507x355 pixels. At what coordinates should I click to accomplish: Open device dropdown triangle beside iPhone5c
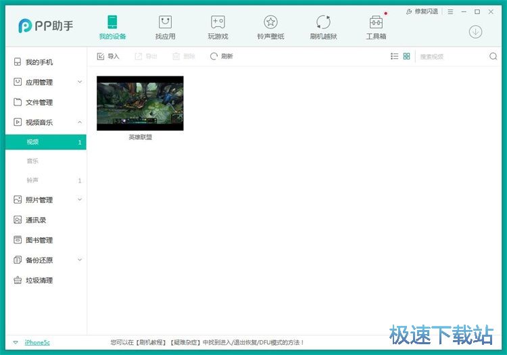click(x=16, y=342)
